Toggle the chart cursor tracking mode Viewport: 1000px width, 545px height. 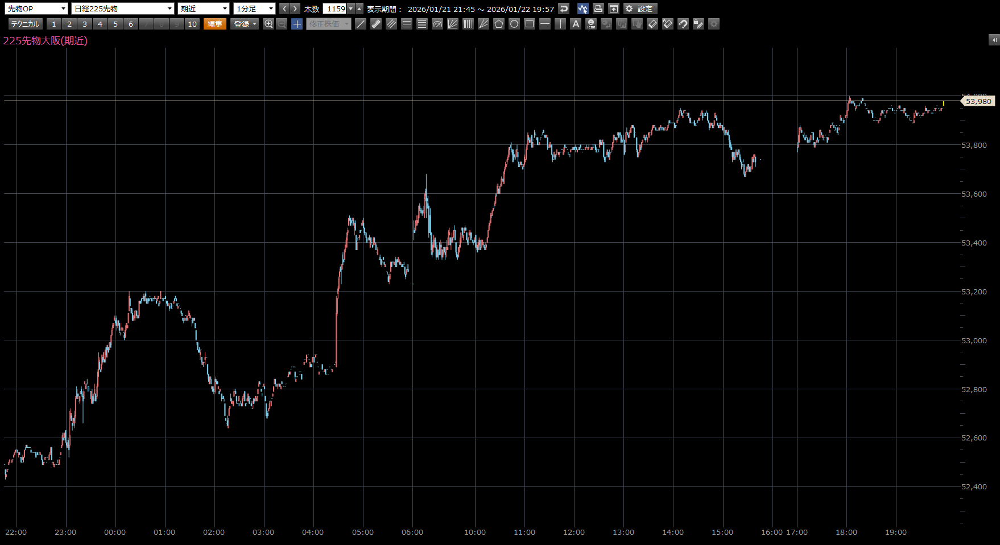coord(582,9)
